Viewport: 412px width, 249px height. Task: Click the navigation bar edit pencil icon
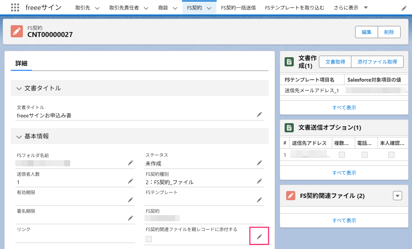[x=404, y=8]
